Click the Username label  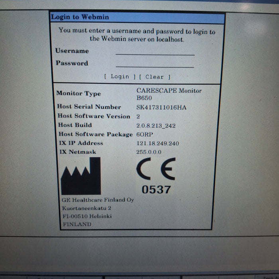[72, 51]
